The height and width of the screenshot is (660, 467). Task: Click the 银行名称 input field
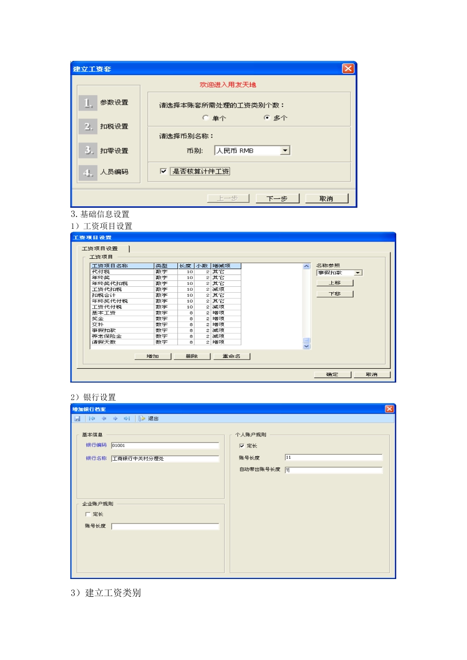point(165,458)
